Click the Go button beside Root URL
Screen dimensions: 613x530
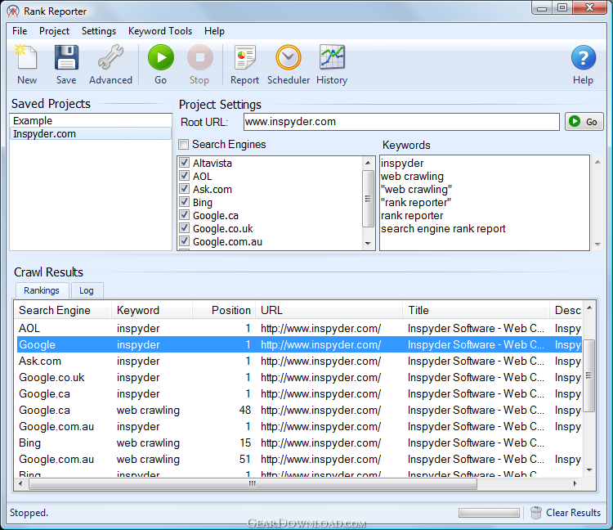[x=584, y=122]
